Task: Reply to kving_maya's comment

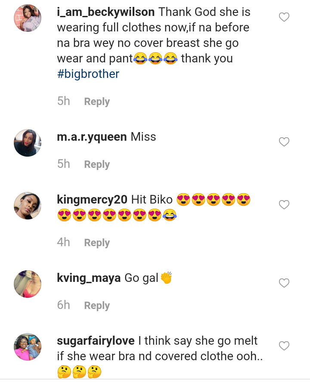Action: pos(97,306)
